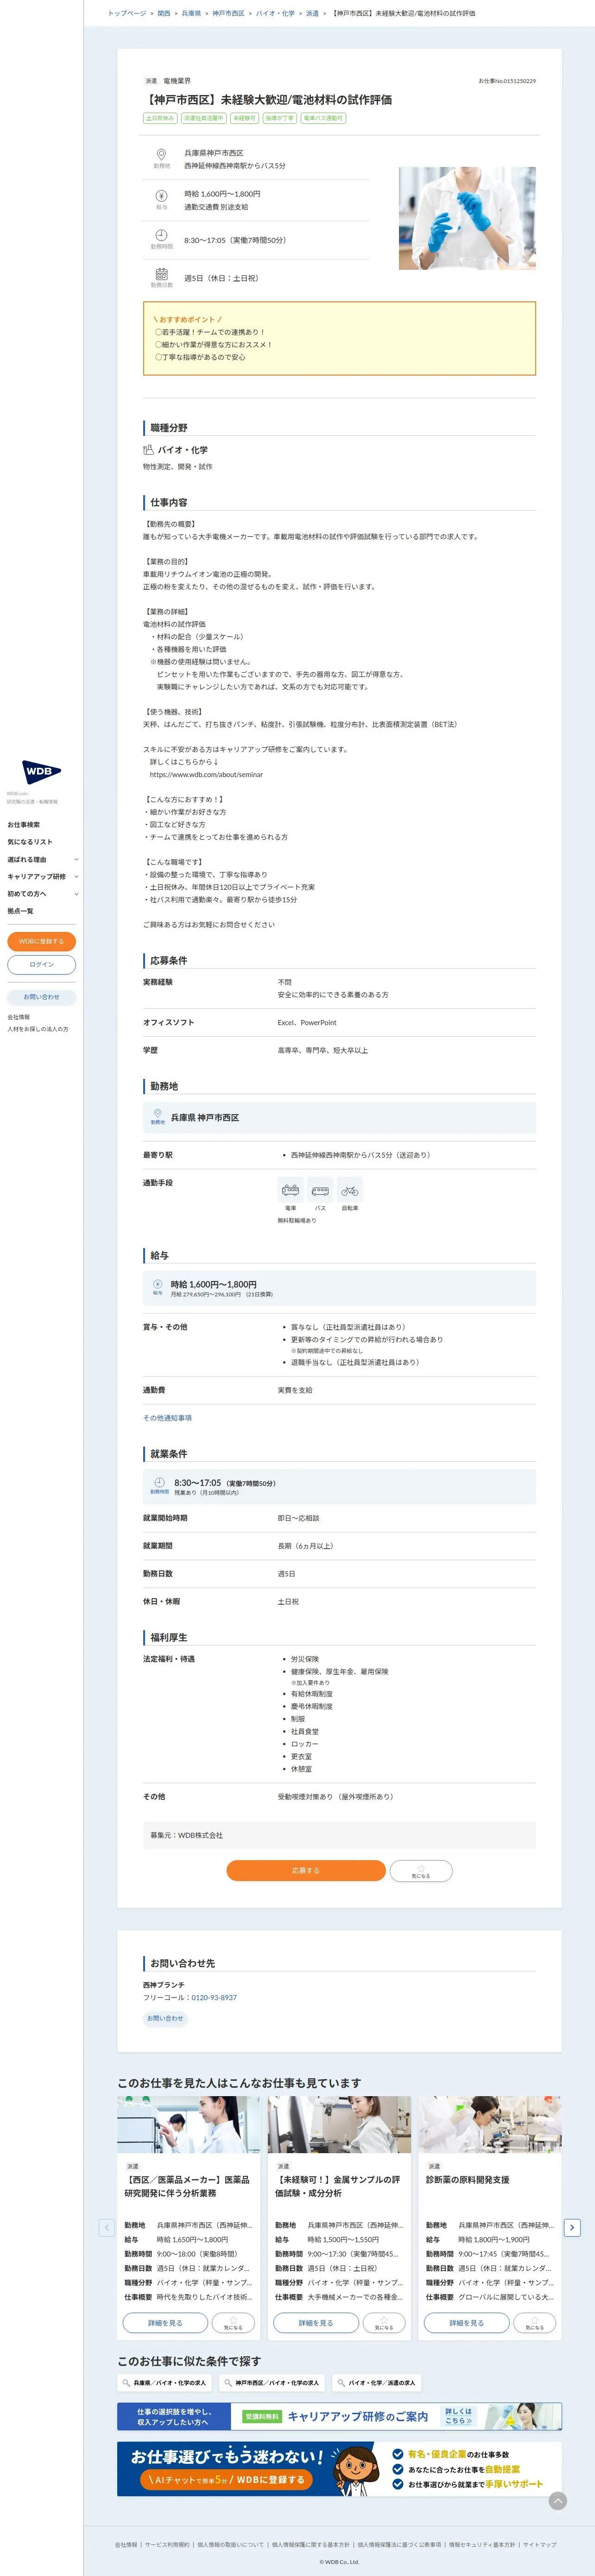Open お仕事検索 in the sidebar
The height and width of the screenshot is (2576, 595).
coord(24,825)
